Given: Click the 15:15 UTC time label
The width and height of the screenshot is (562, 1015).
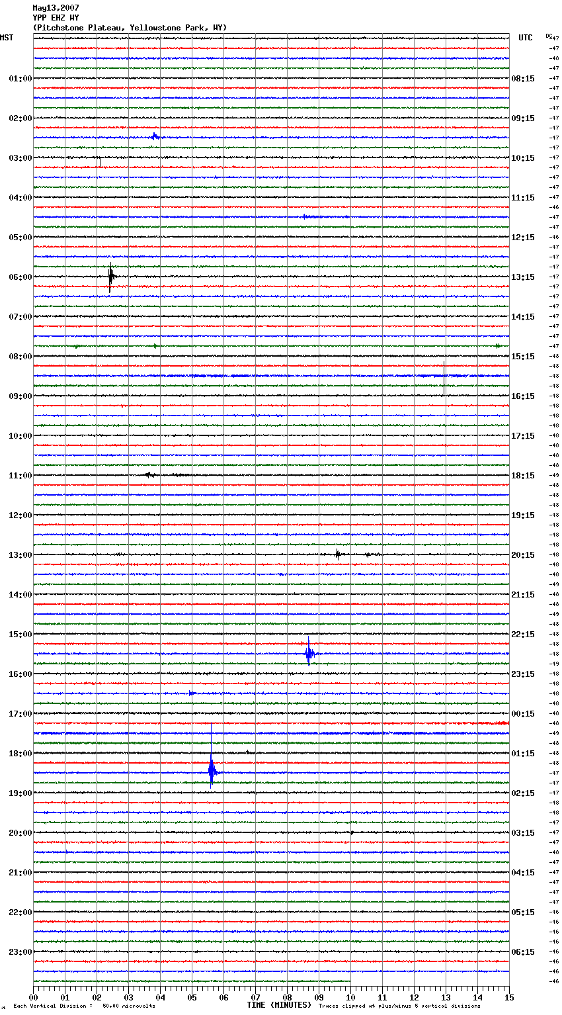Looking at the screenshot, I should (x=523, y=357).
